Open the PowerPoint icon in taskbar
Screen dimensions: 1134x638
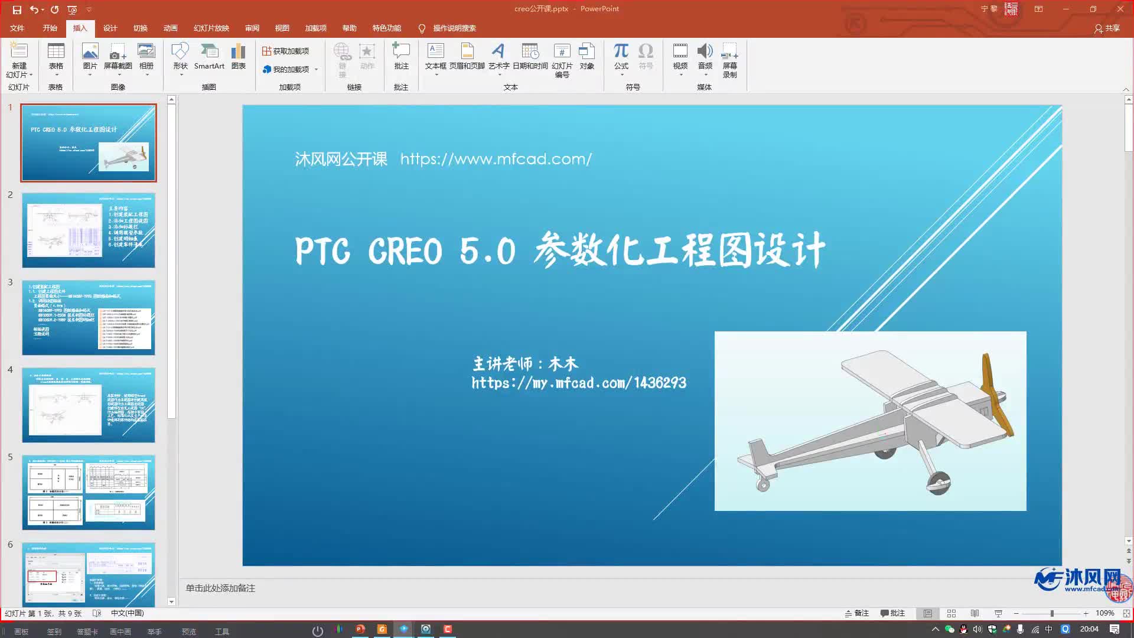tap(360, 629)
